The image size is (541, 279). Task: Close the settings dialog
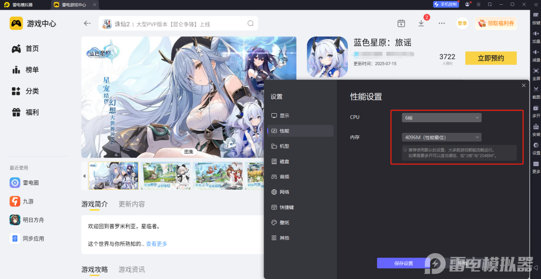[x=523, y=85]
